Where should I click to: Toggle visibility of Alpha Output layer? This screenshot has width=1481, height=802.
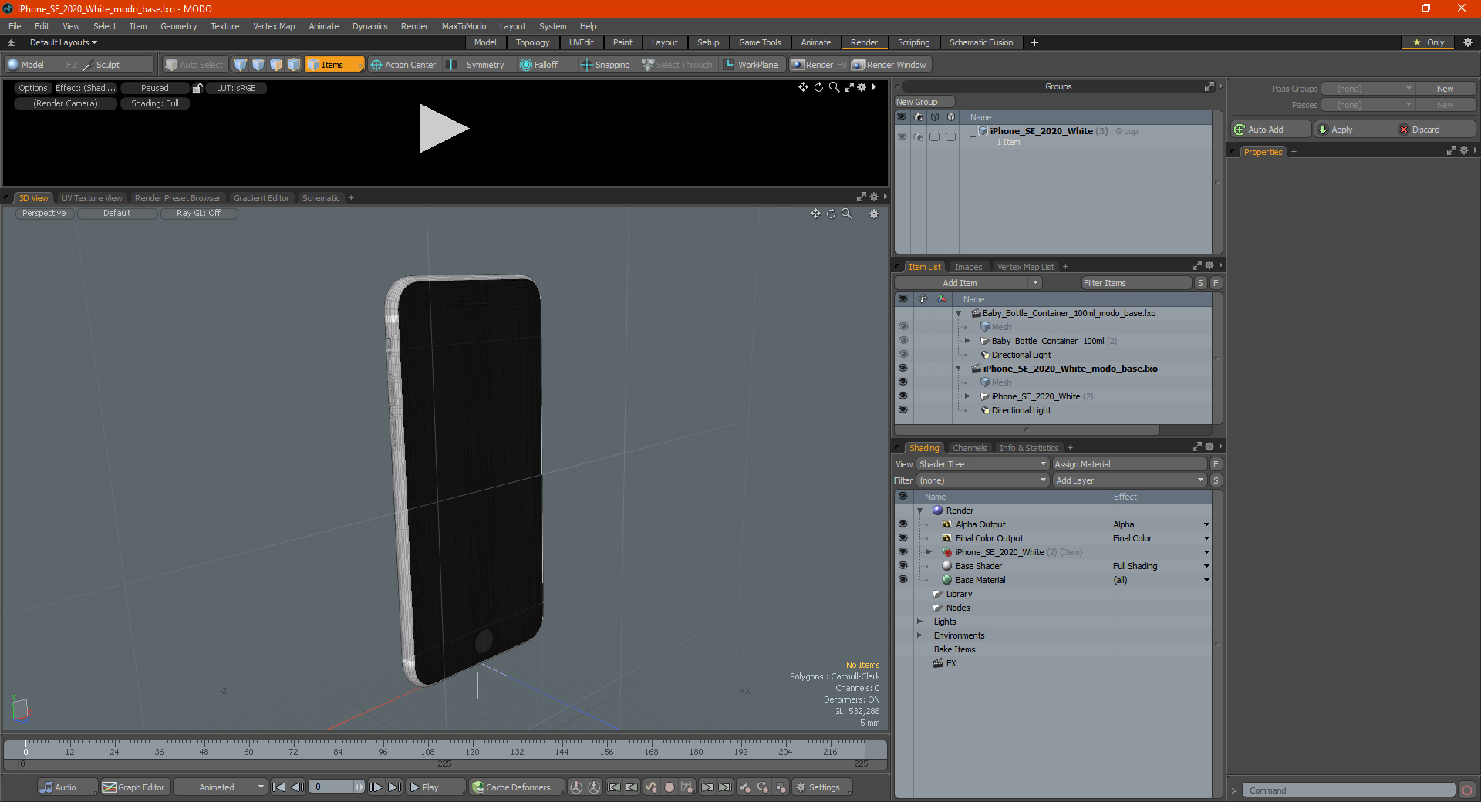point(902,524)
